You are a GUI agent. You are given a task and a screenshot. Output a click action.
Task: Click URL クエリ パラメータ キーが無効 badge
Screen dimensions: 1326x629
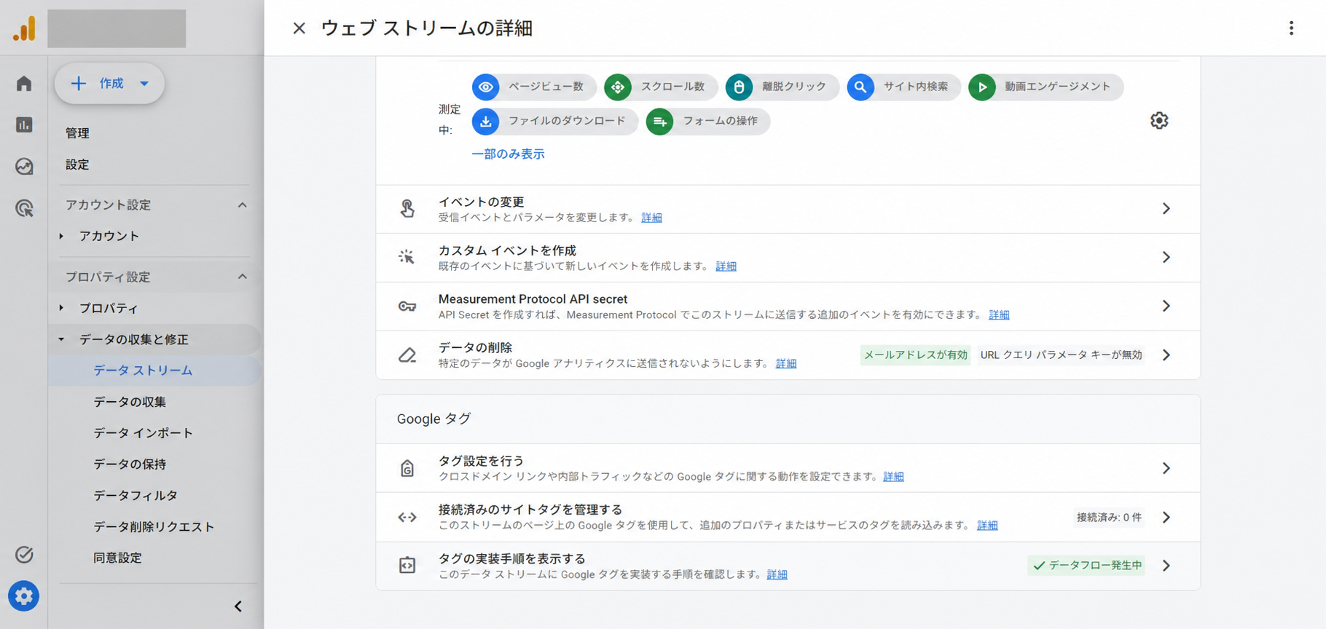tap(1061, 355)
